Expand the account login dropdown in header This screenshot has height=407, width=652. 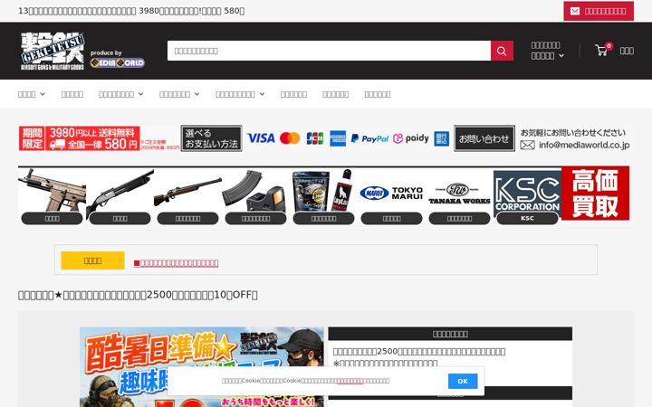[x=547, y=51]
